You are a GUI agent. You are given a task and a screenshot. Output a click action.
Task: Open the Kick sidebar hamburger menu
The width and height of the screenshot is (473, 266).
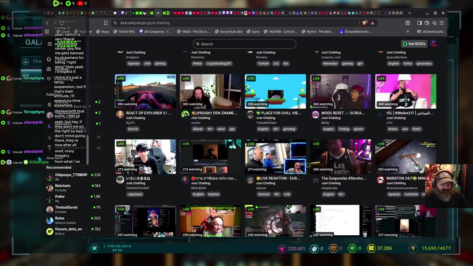click(x=50, y=44)
